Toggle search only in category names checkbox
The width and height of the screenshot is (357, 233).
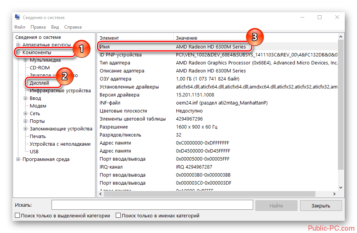(x=118, y=216)
